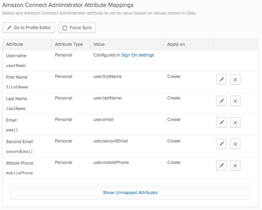The height and width of the screenshot is (210, 262).
Task: Delete the Email attribute mapping
Action: pyautogui.click(x=235, y=122)
